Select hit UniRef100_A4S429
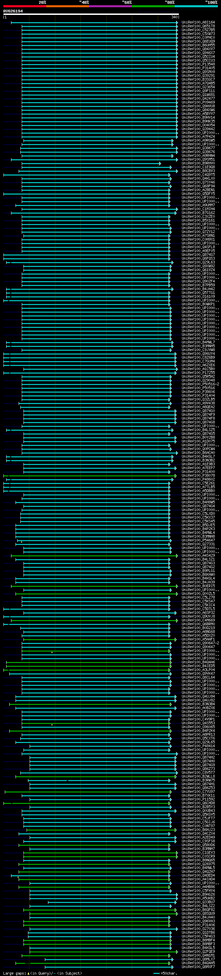221x976 pixels. pyautogui.click(x=198, y=555)
